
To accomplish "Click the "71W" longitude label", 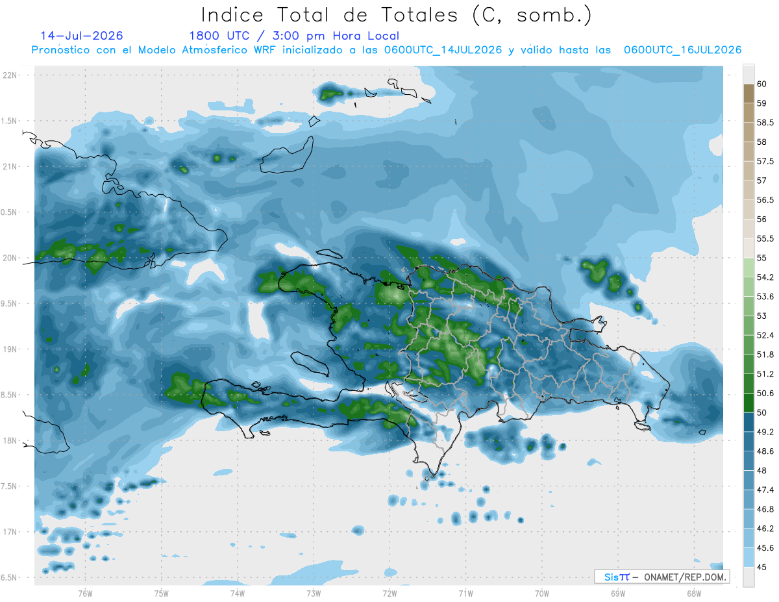I will (x=465, y=593).
